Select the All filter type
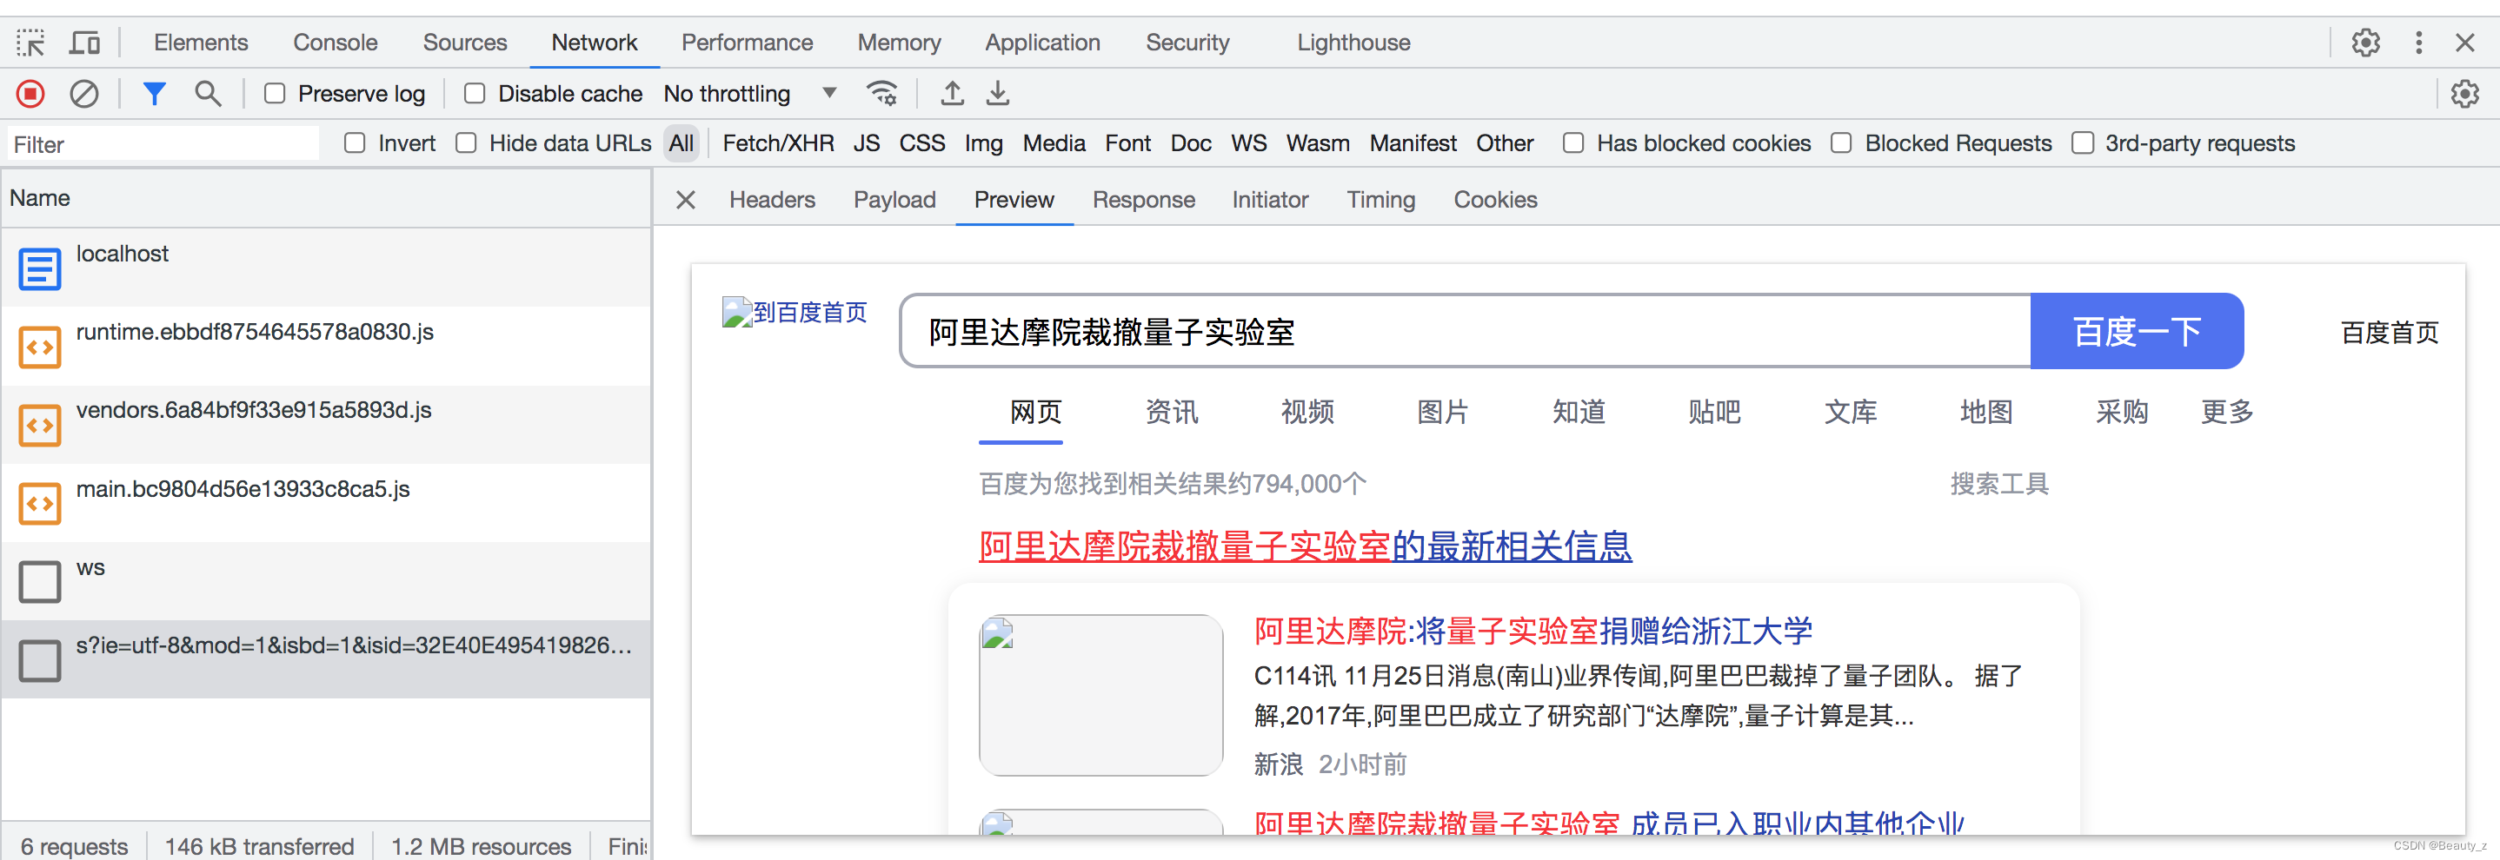The width and height of the screenshot is (2500, 860). click(x=682, y=143)
